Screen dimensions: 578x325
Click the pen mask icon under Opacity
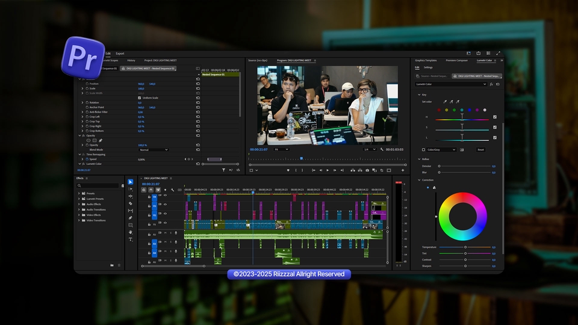coord(101,140)
